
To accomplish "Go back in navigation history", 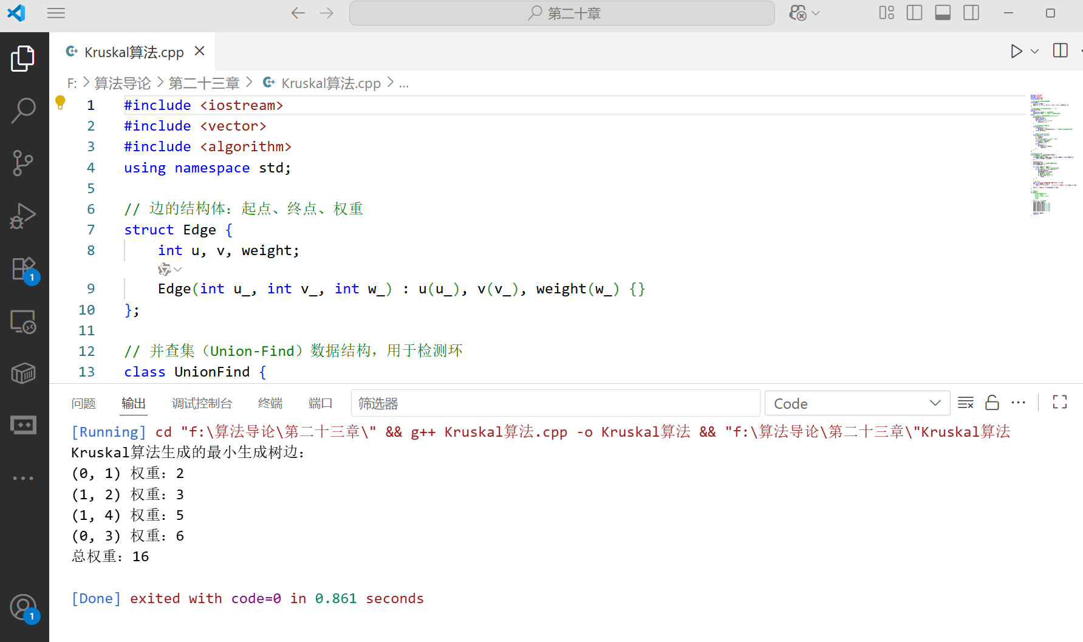I will point(298,13).
